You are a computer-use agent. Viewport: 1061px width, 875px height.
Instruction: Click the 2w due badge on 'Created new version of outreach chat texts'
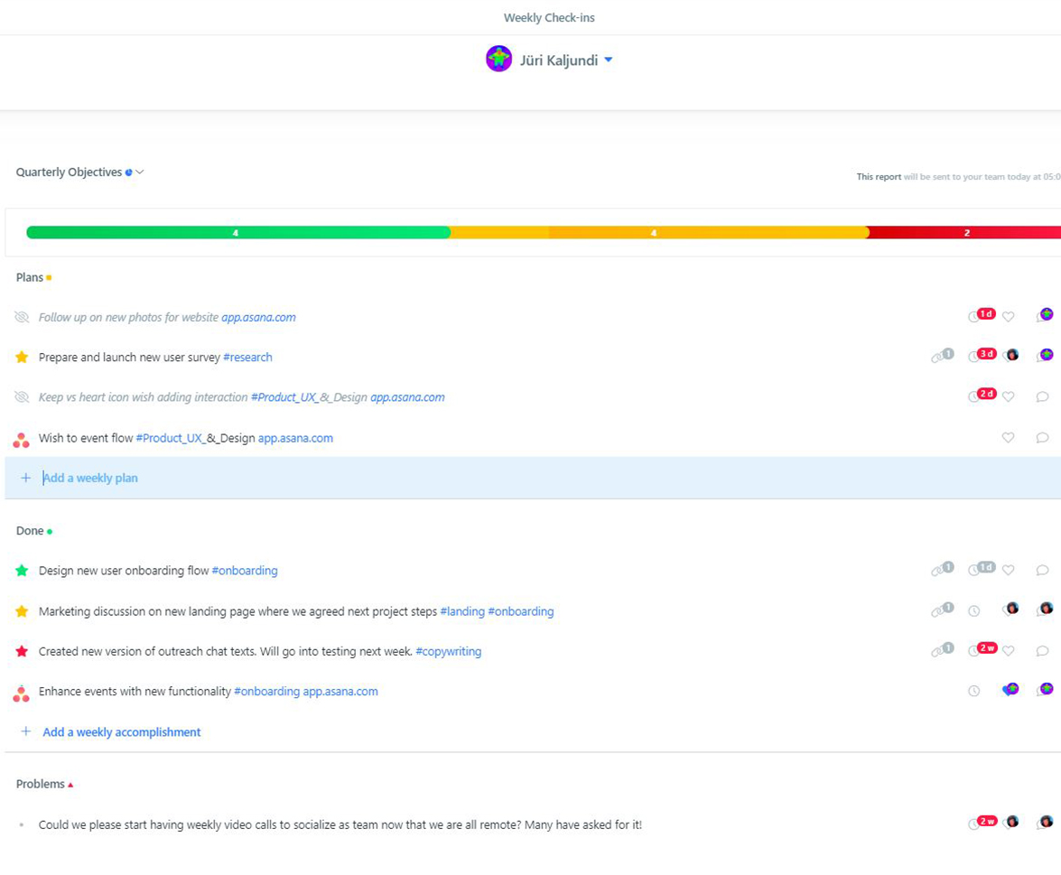pos(987,648)
